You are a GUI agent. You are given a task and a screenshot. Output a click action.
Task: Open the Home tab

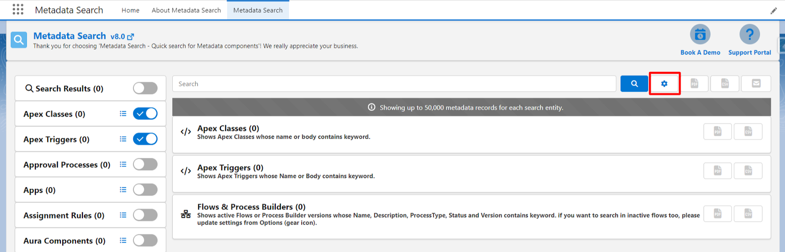131,10
